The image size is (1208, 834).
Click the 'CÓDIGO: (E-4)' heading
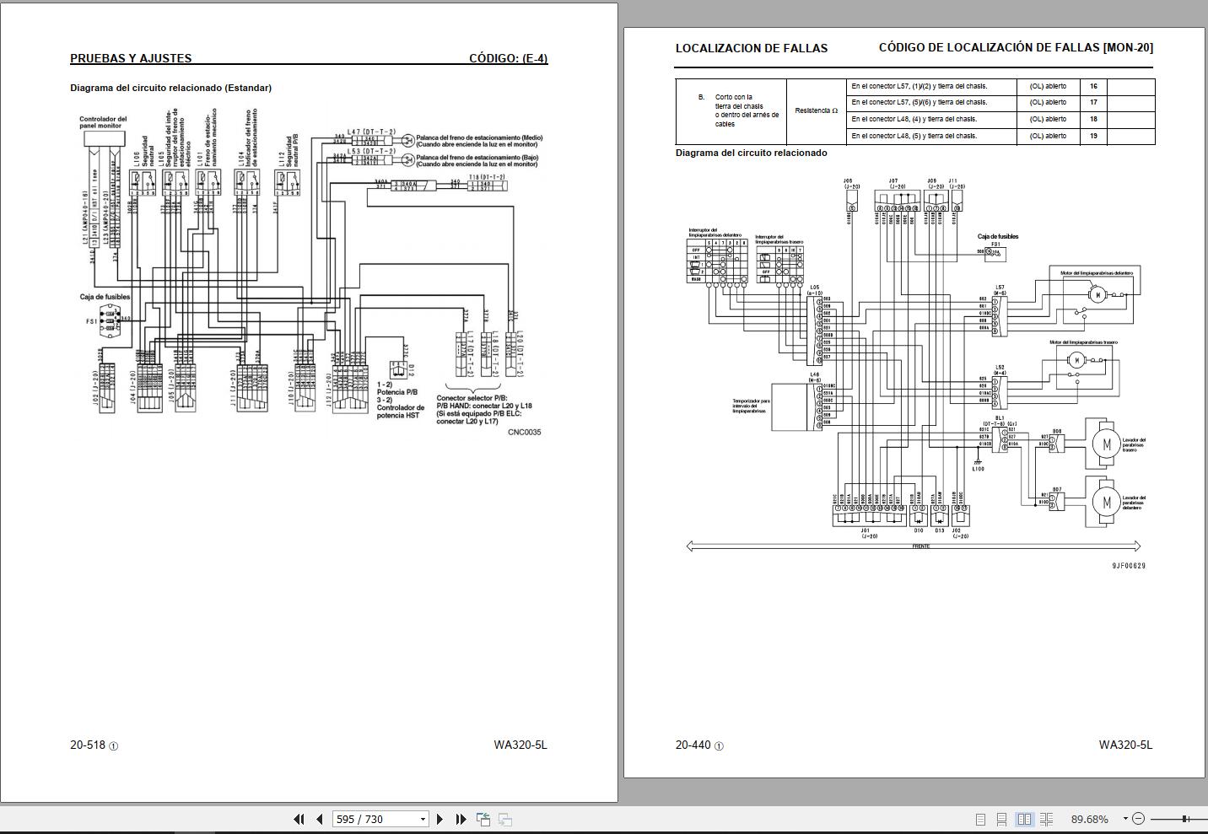[x=509, y=58]
